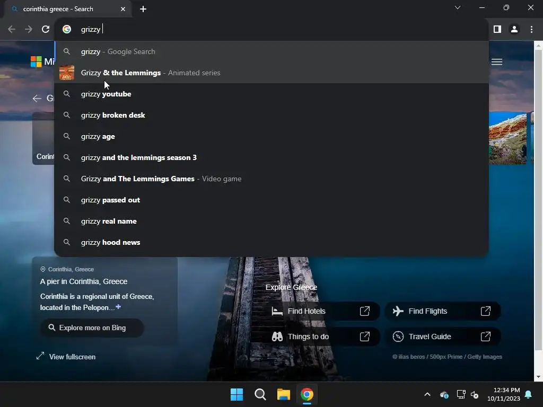Select Grizzy and The Lemmings Games suggestion
Image resolution: width=543 pixels, height=407 pixels.
(271, 179)
